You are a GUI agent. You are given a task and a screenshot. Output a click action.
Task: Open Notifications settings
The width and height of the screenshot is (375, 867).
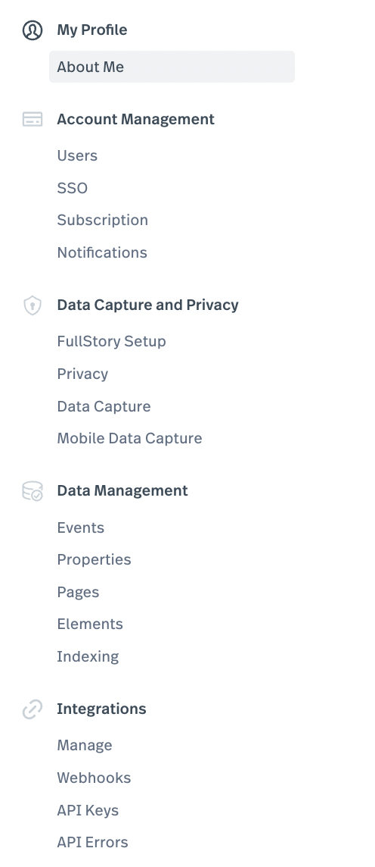tap(102, 252)
